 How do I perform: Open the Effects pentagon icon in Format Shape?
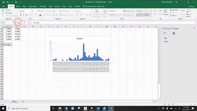[169, 33]
